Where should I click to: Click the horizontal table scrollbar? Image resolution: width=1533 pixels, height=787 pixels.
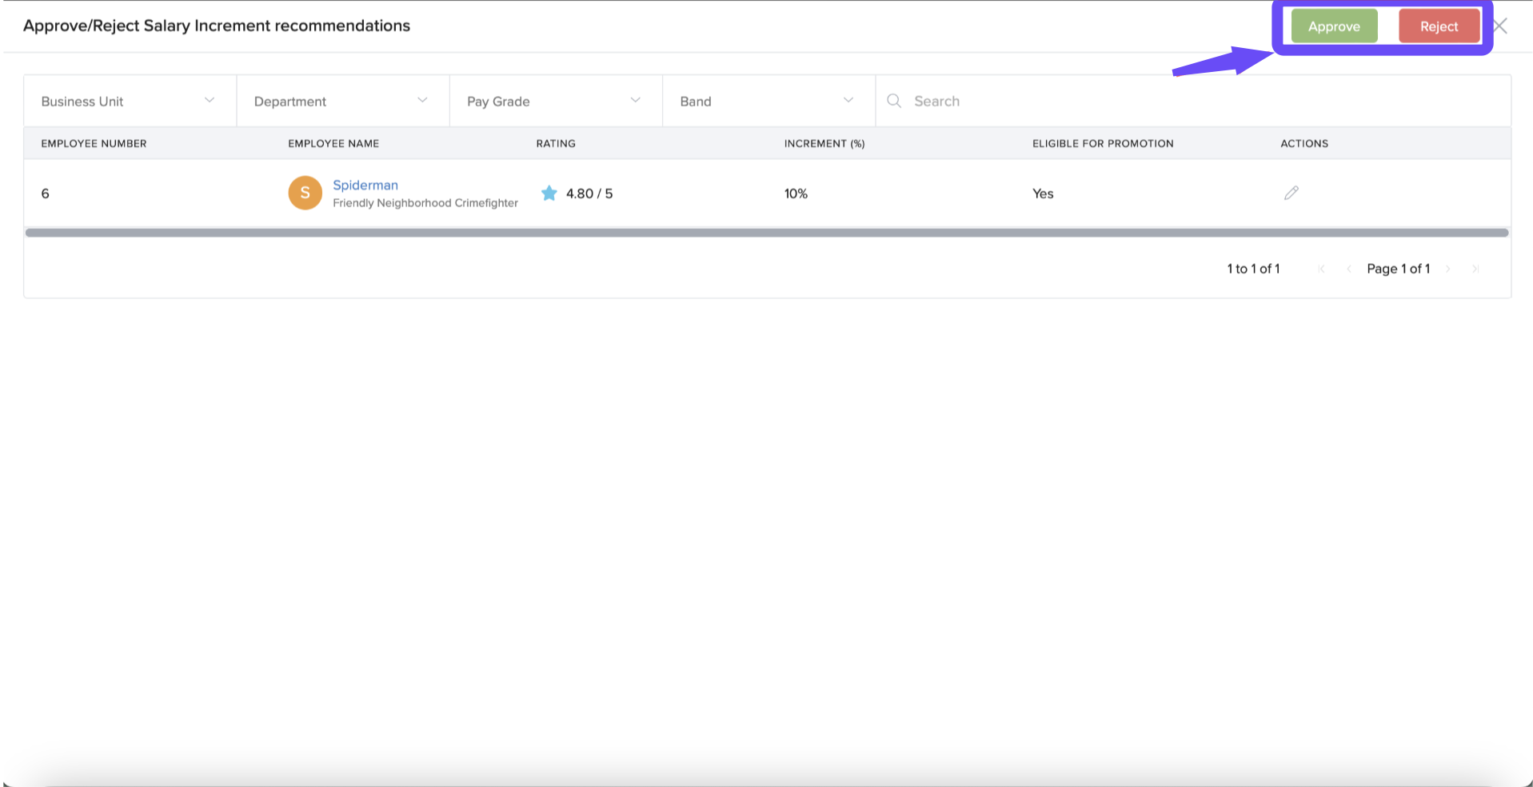click(766, 233)
